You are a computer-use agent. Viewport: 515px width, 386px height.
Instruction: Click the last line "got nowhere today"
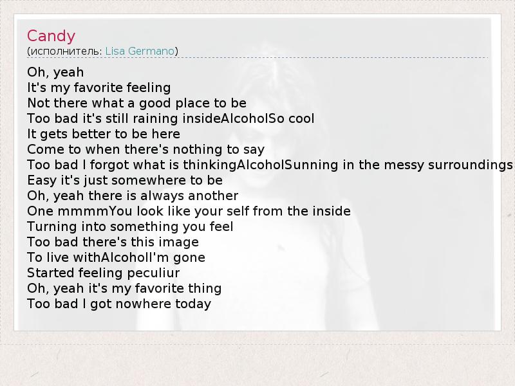(119, 304)
